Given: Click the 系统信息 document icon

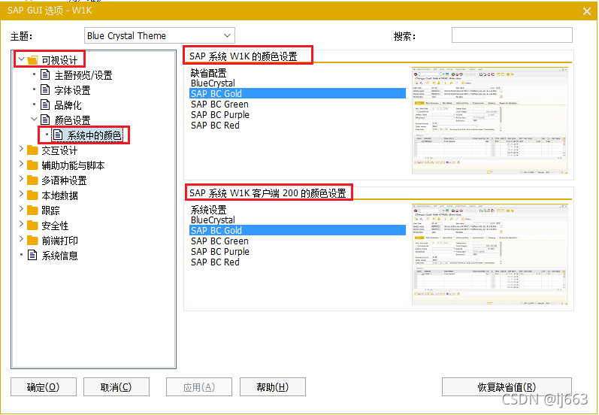Looking at the screenshot, I should point(32,255).
